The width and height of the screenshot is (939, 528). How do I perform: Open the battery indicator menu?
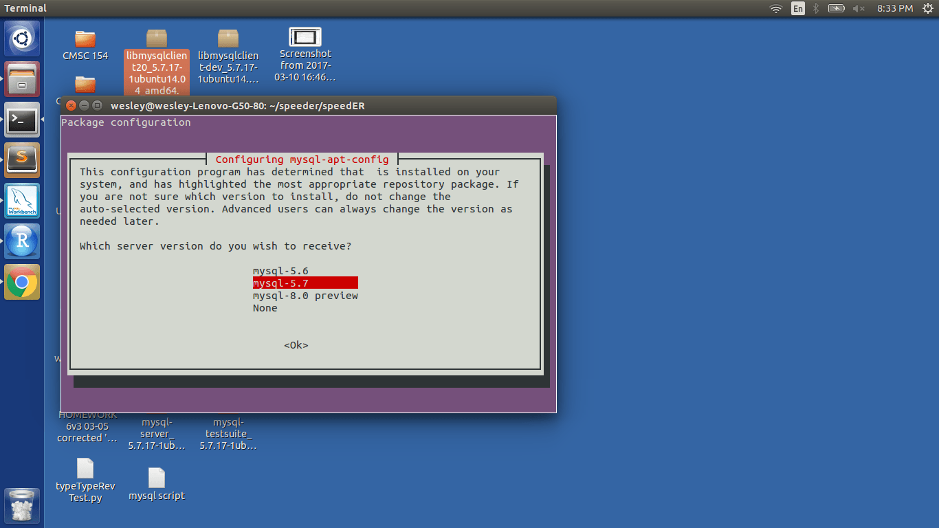coord(836,8)
